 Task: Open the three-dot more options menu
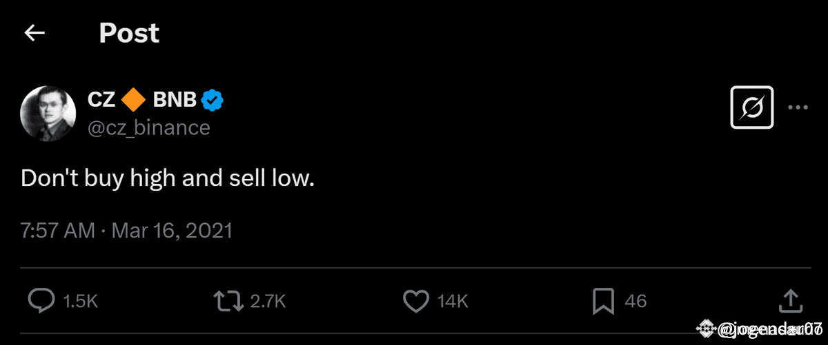(798, 107)
